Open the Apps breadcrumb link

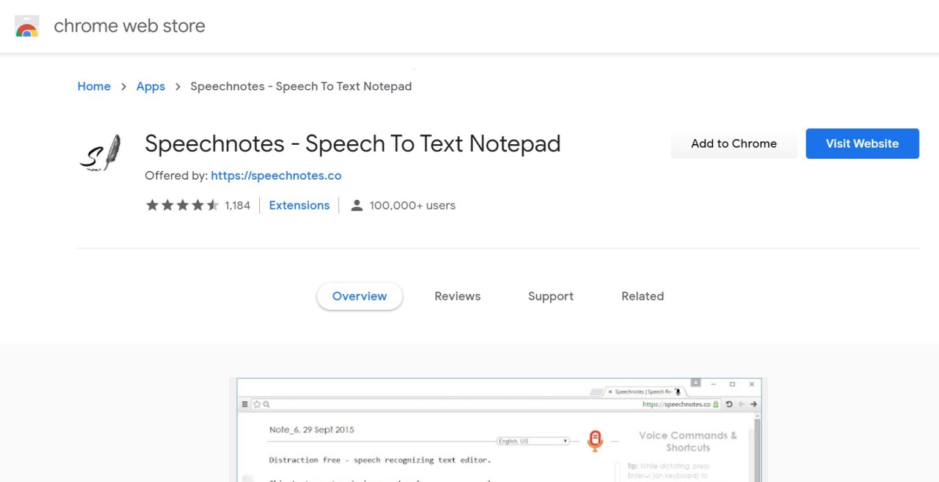[x=150, y=87]
